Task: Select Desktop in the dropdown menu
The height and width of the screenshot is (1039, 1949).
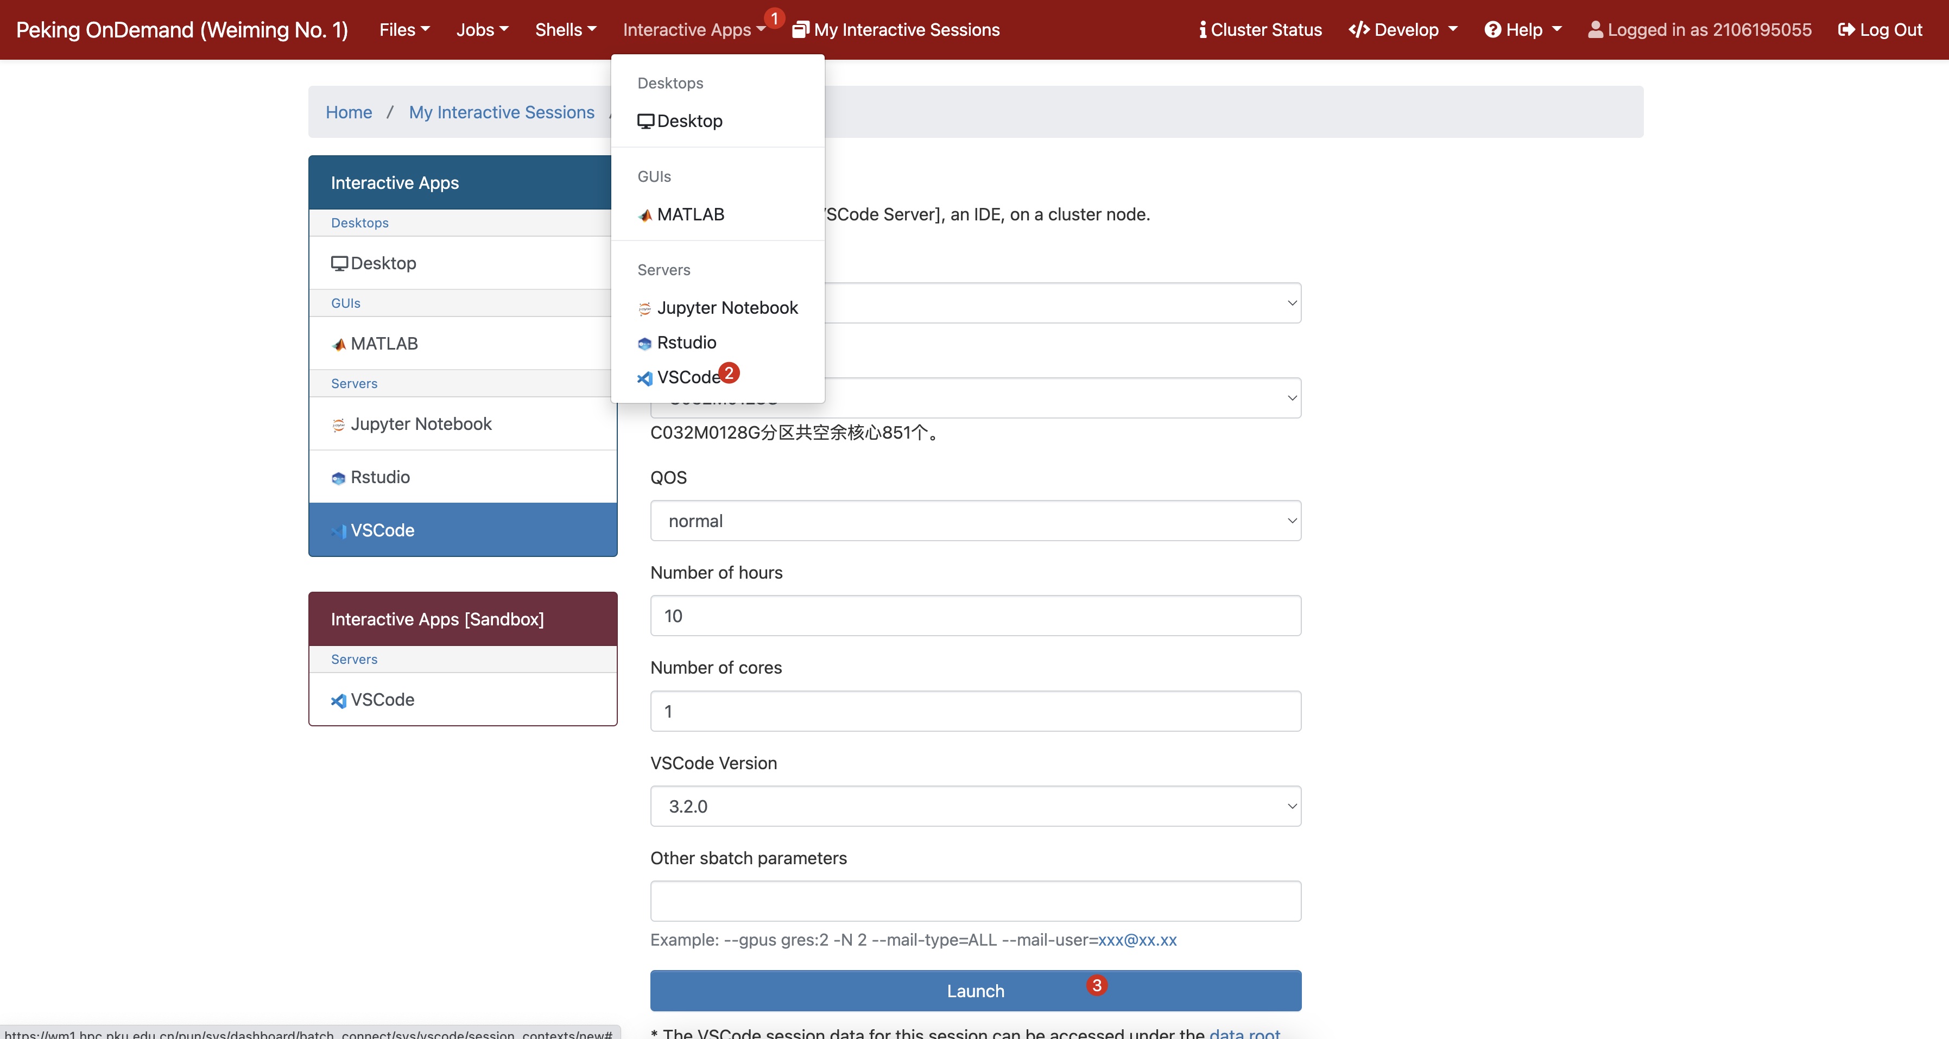Action: (x=717, y=121)
